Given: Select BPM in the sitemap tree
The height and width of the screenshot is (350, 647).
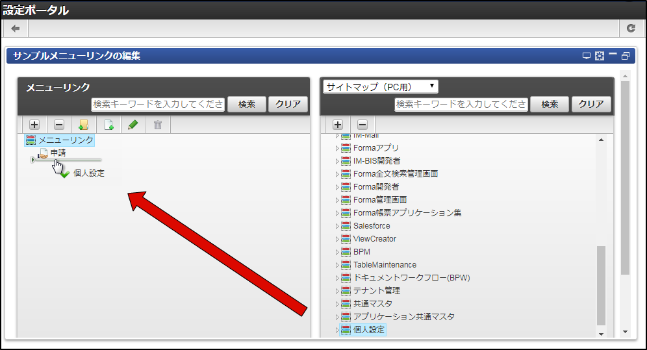Looking at the screenshot, I should pyautogui.click(x=361, y=252).
